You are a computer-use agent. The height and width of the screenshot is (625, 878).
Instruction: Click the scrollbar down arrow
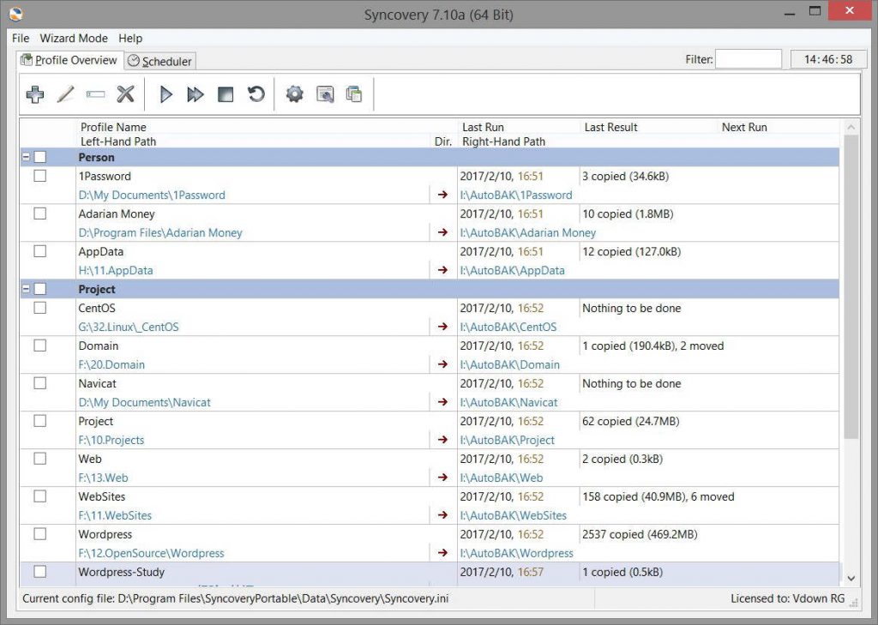coord(851,578)
